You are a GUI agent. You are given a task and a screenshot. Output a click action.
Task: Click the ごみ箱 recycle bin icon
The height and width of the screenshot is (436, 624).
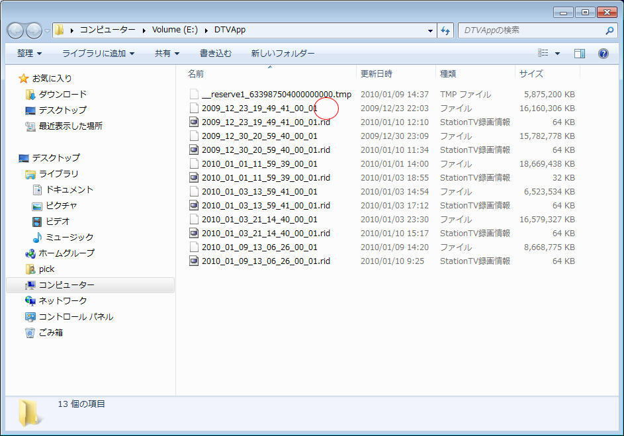click(x=30, y=333)
